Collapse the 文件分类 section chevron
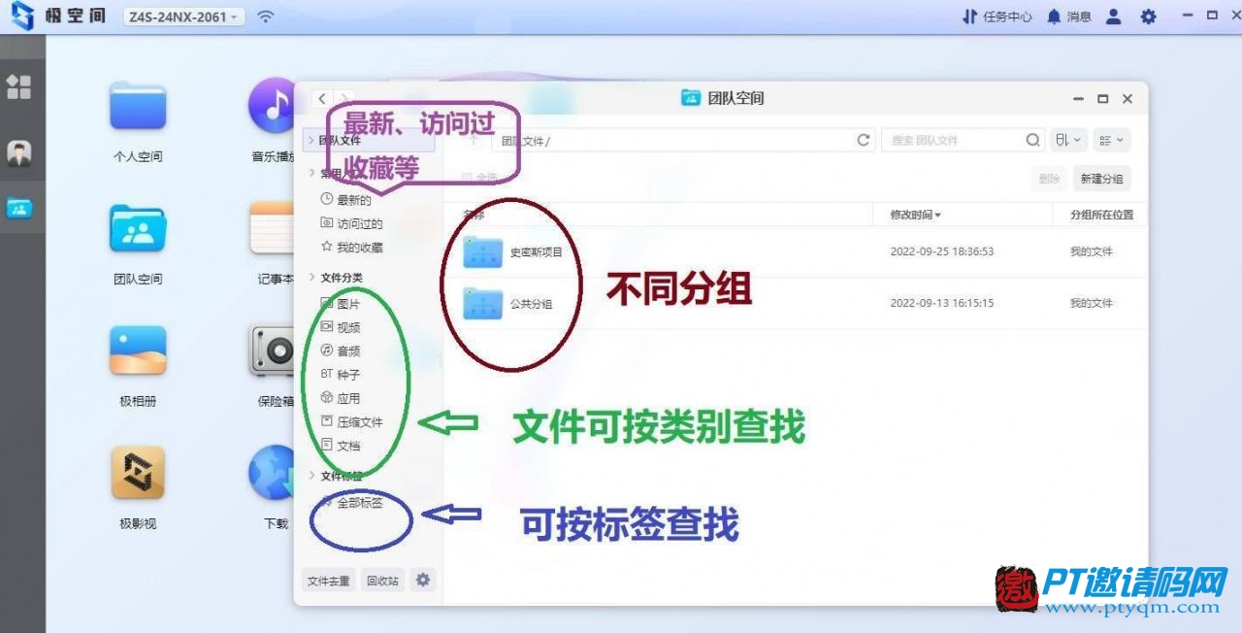The height and width of the screenshot is (633, 1242). coord(311,278)
